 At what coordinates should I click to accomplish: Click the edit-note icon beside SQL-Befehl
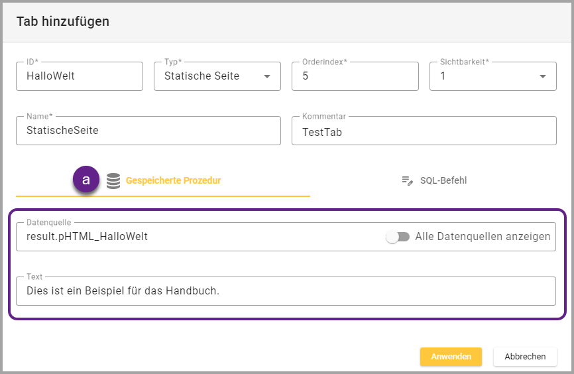coord(408,180)
